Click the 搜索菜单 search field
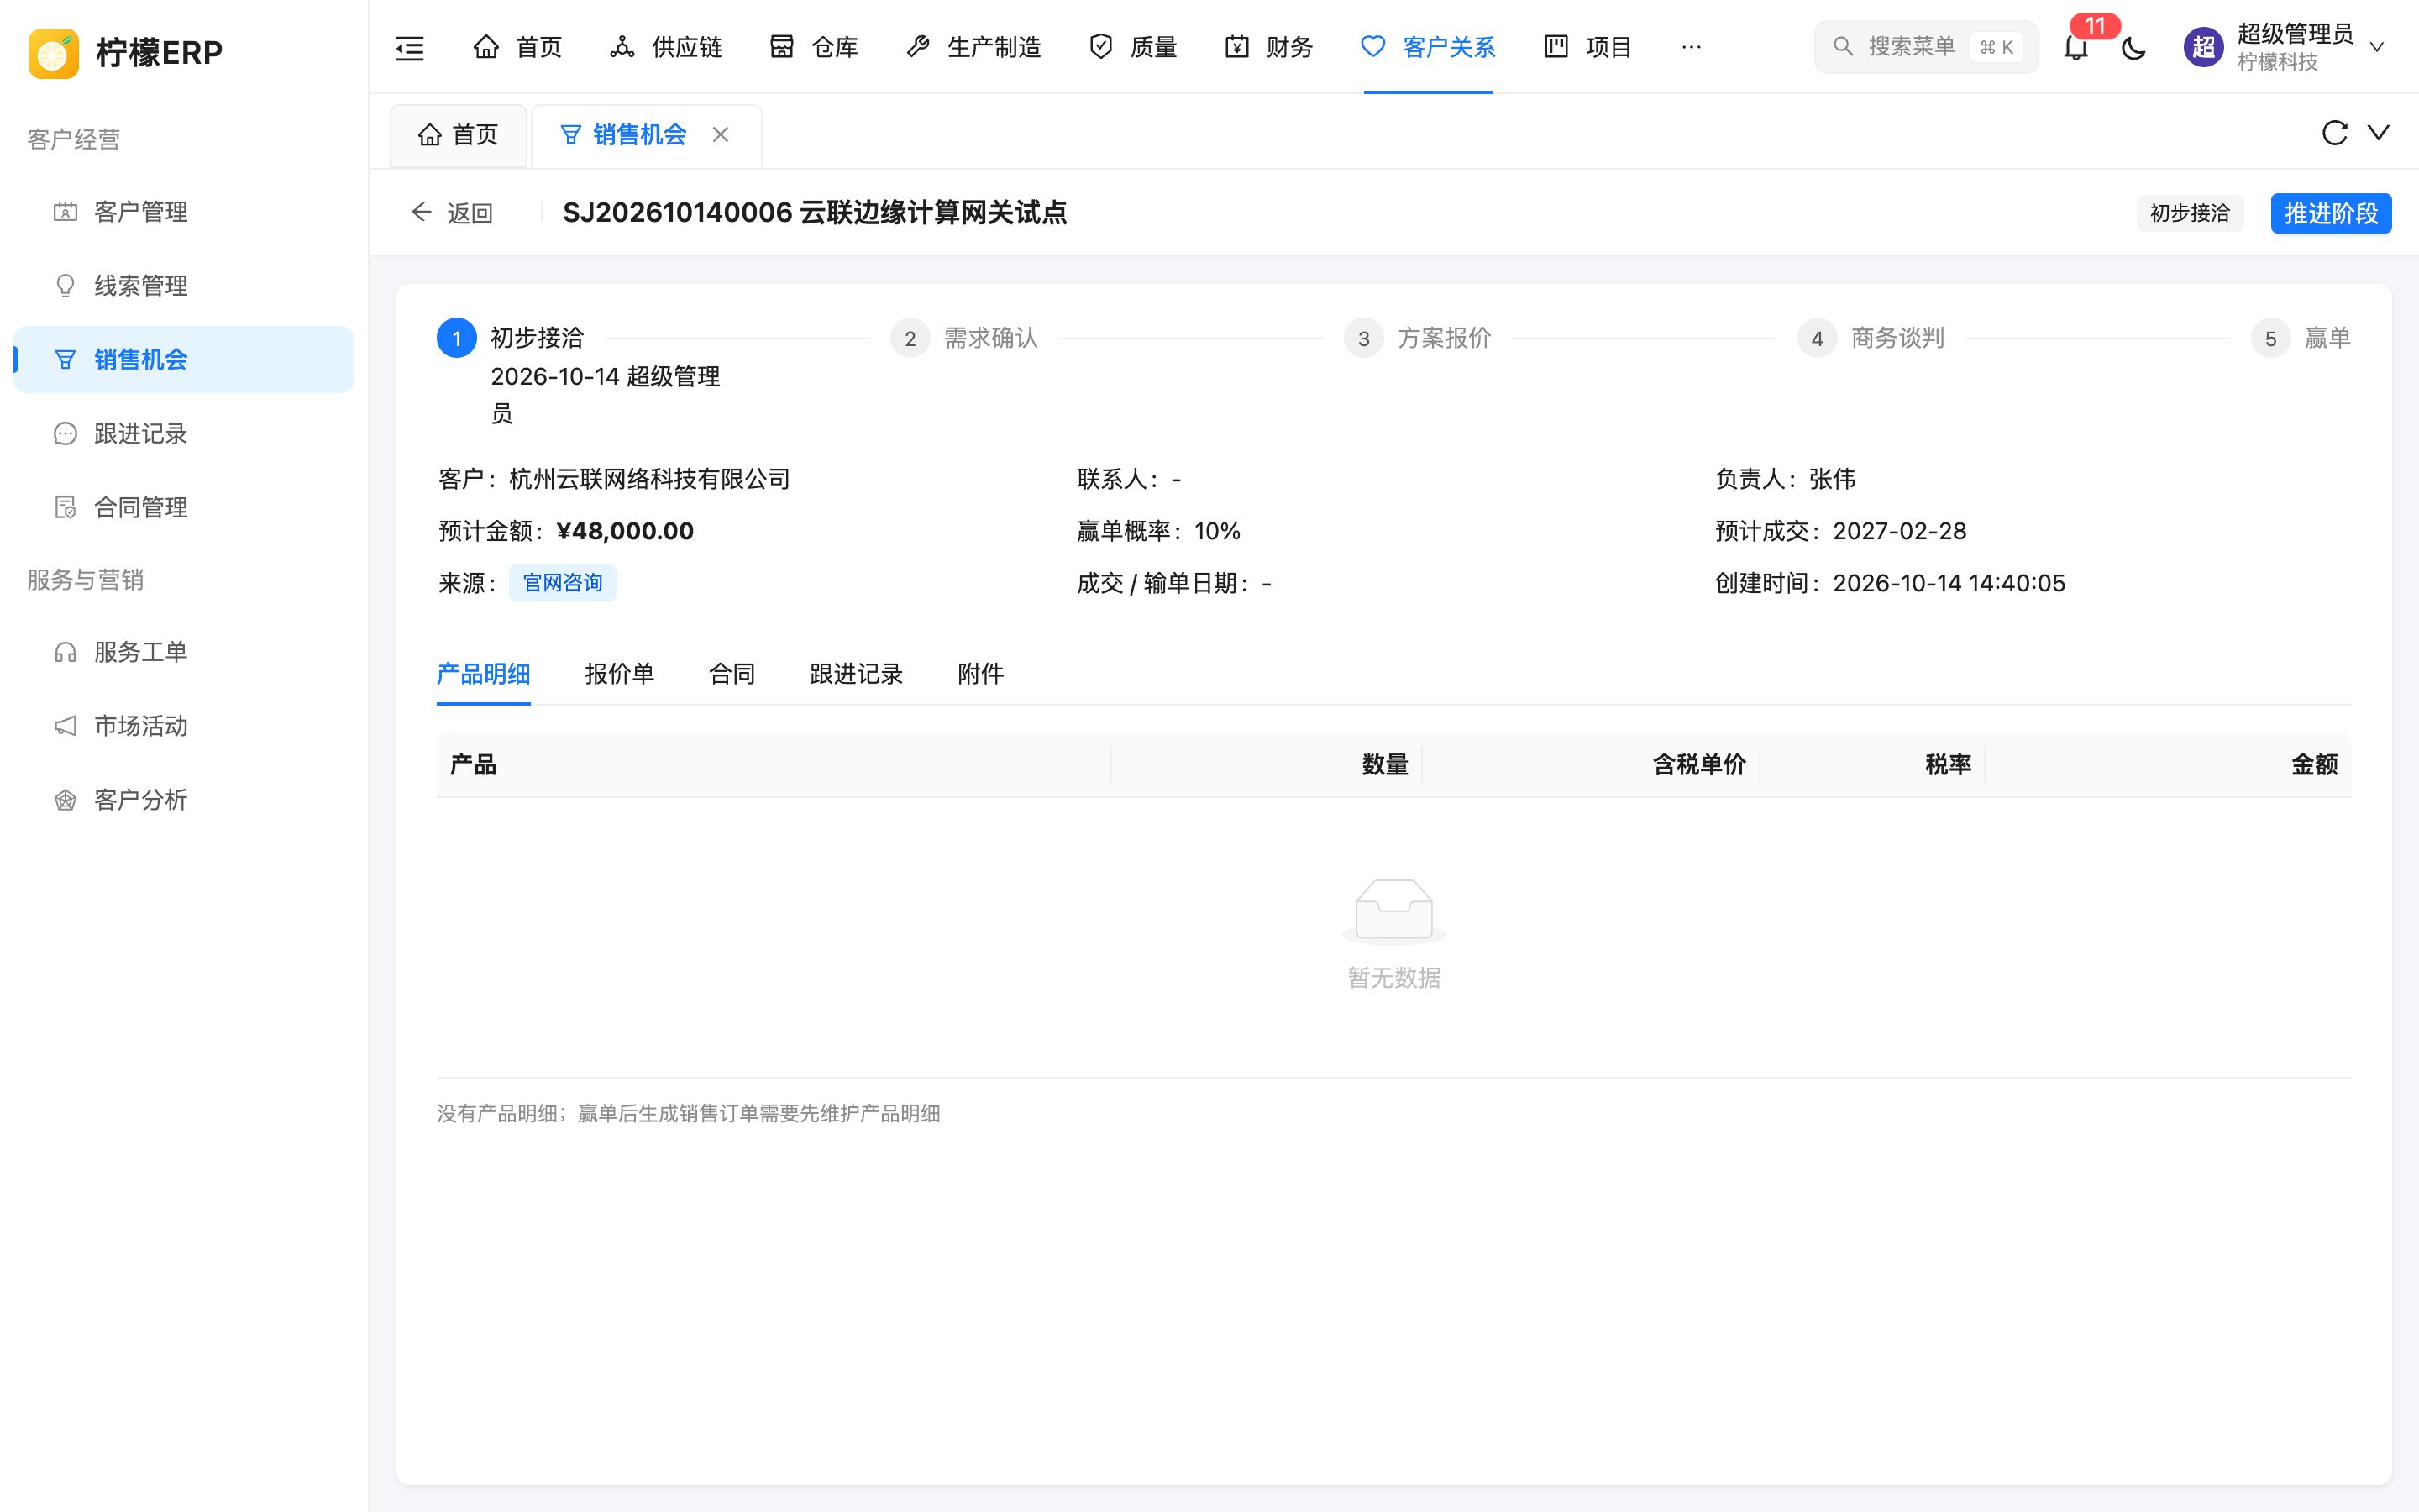Viewport: 2419px width, 1512px height. coord(1925,47)
